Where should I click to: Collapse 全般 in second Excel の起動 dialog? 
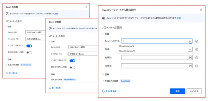click(x=50, y=41)
